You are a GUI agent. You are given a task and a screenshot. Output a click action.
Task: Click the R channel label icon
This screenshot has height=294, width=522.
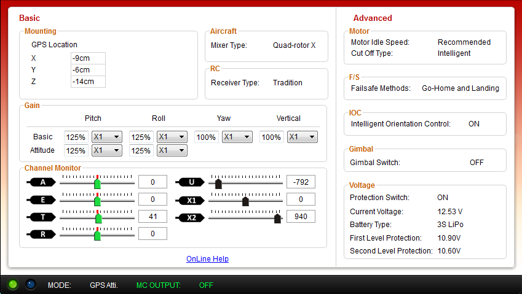pos(42,234)
